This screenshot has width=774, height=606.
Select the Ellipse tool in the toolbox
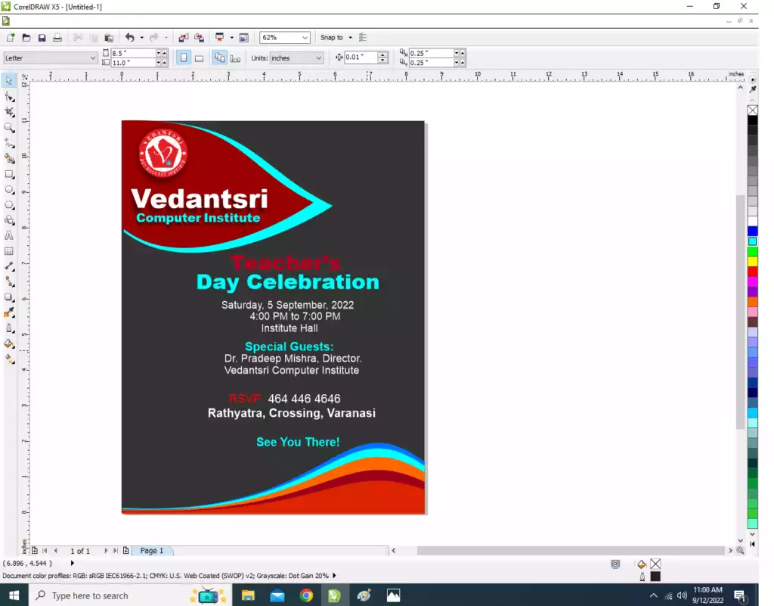(x=9, y=190)
